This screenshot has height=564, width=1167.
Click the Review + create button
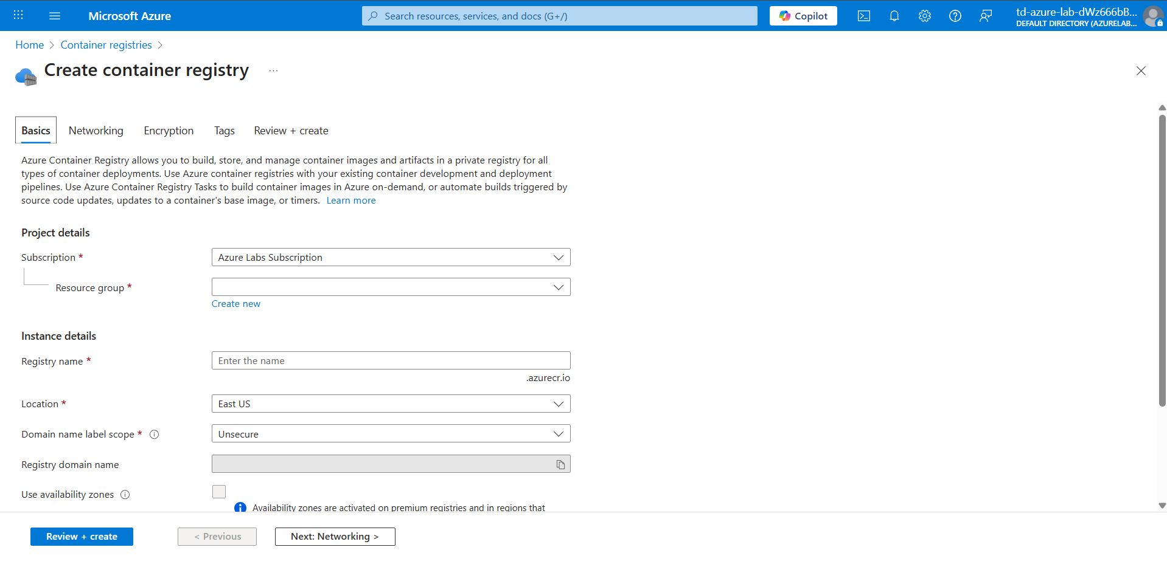pyautogui.click(x=81, y=536)
